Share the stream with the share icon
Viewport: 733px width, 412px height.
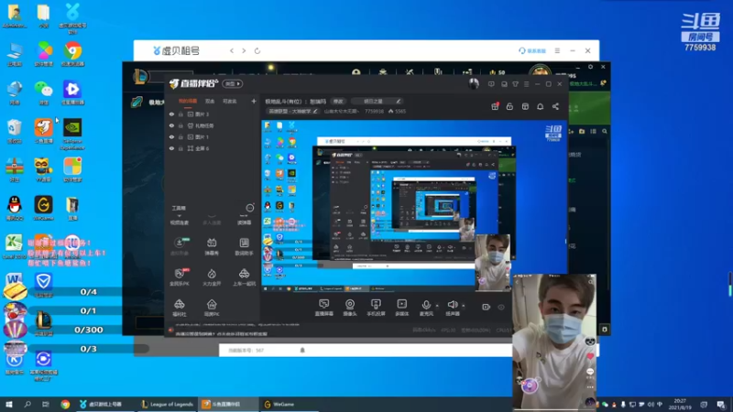click(x=555, y=106)
